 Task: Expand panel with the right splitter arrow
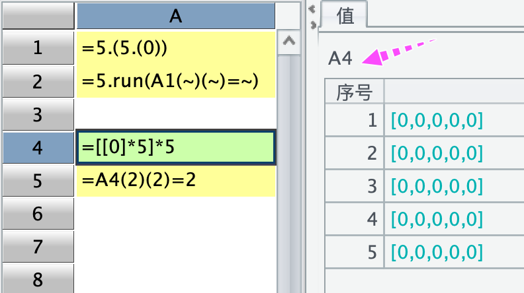click(313, 24)
